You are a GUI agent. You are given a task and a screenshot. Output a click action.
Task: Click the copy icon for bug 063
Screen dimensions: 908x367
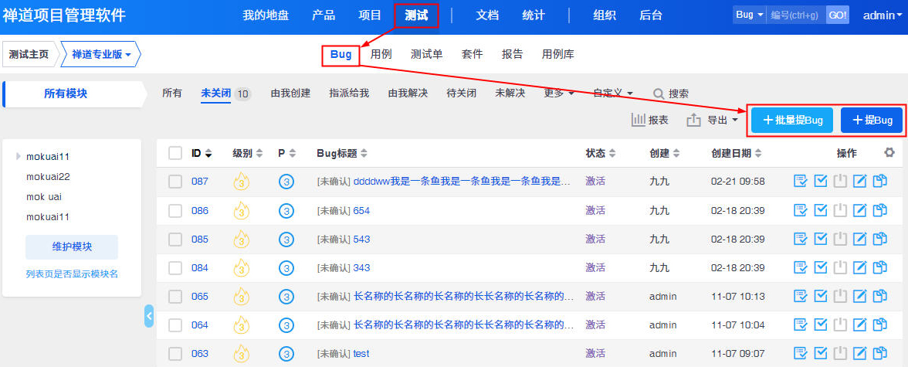coord(880,353)
